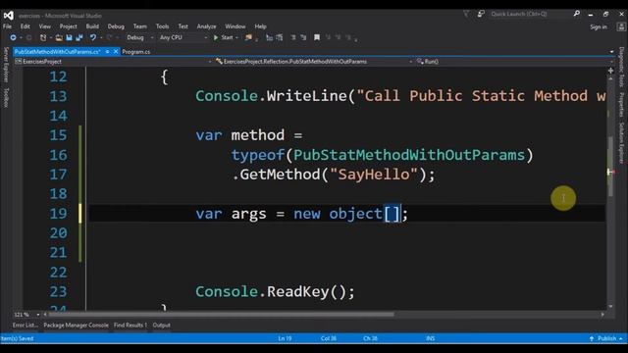
Task: Click the New Project toolbar icon
Action: 43,37
